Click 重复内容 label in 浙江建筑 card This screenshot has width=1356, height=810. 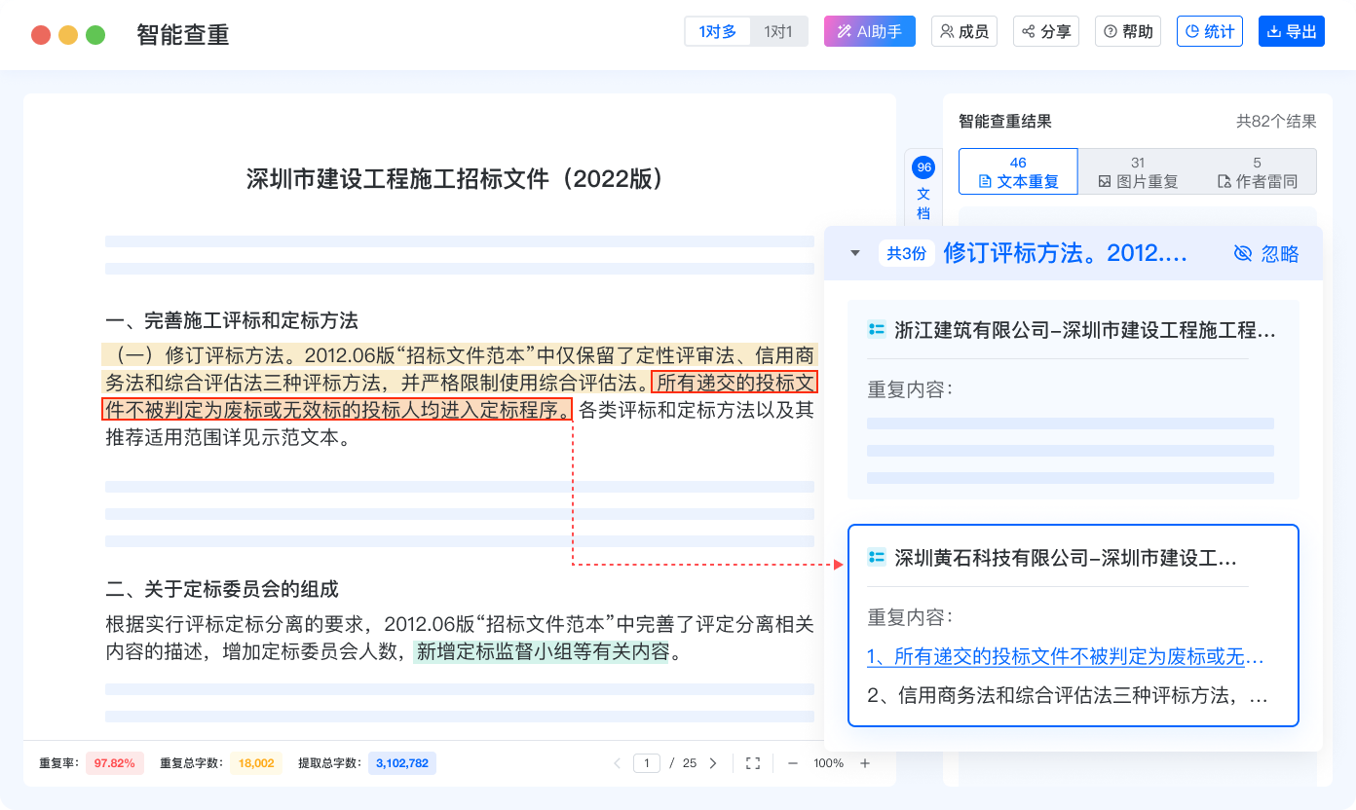coord(910,389)
